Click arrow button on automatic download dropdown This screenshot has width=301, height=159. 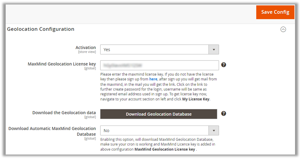pyautogui.click(x=214, y=131)
